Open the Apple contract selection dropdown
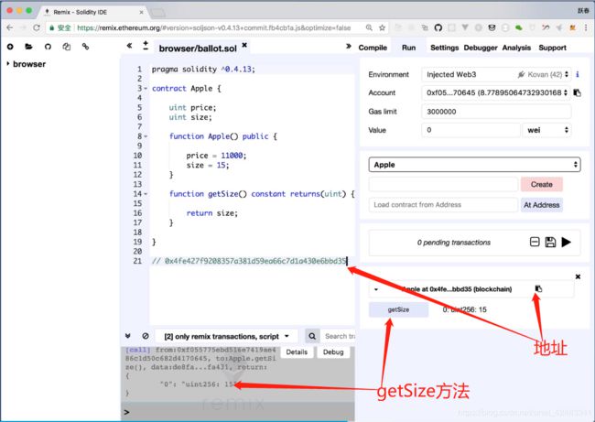This screenshot has width=595, height=422. (474, 165)
